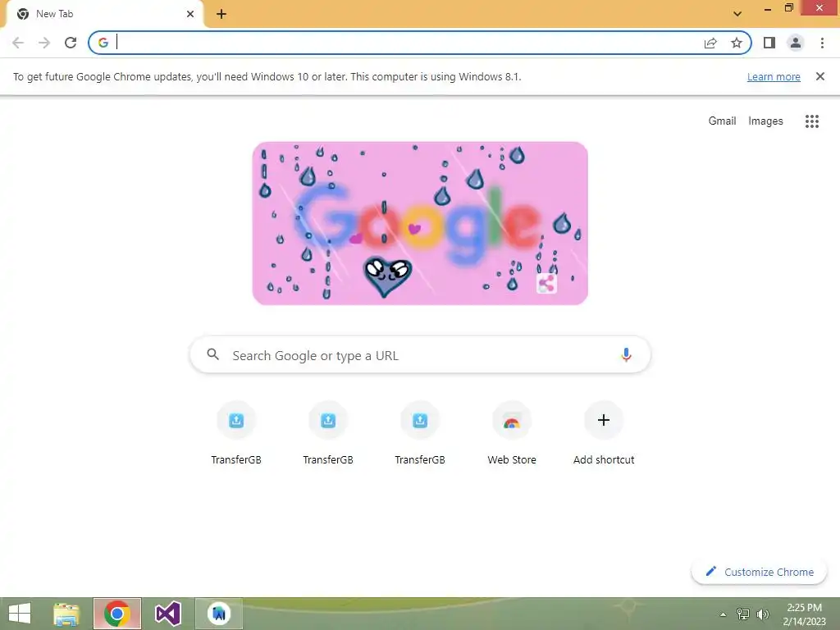Click the Google icon in address bar
This screenshot has height=630, width=840.
coord(103,43)
